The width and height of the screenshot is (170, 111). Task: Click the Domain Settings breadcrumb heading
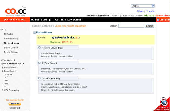tap(42, 26)
